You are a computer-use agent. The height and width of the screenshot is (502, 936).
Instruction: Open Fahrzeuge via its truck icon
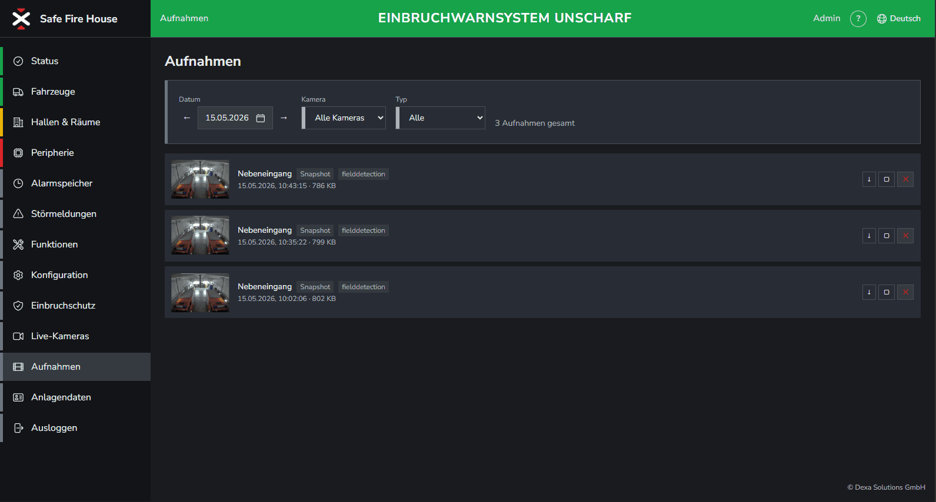[x=18, y=92]
